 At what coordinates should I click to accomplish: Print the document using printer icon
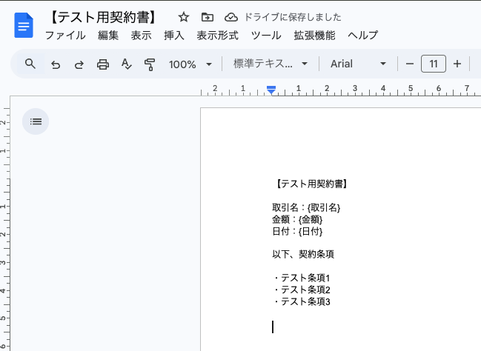(103, 64)
